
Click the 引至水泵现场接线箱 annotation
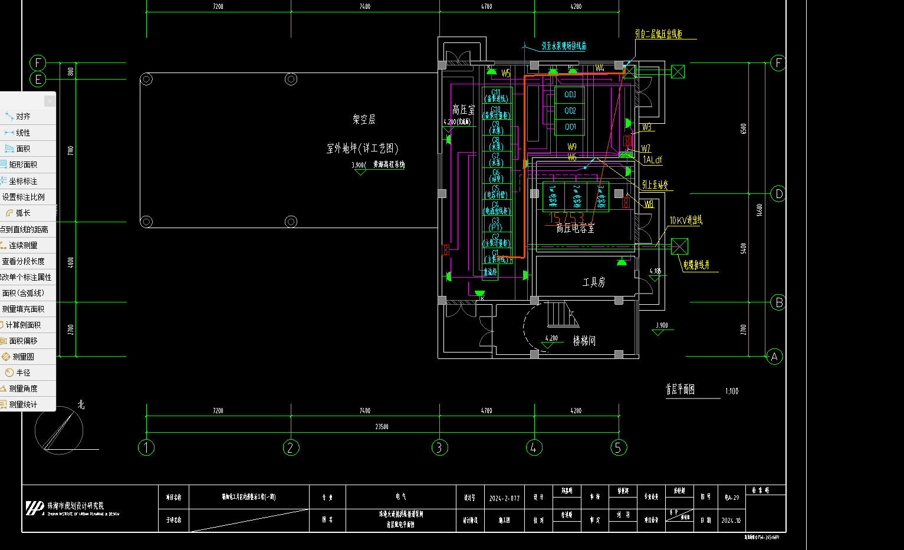[564, 45]
